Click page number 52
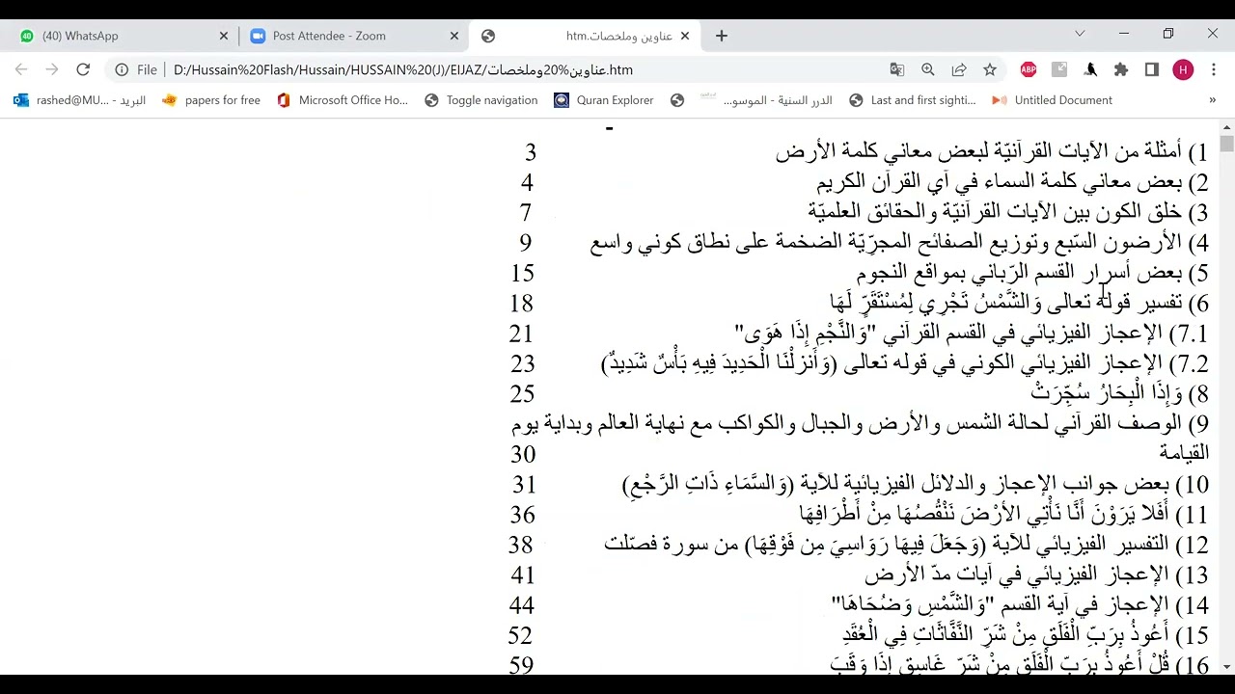 pyautogui.click(x=521, y=635)
